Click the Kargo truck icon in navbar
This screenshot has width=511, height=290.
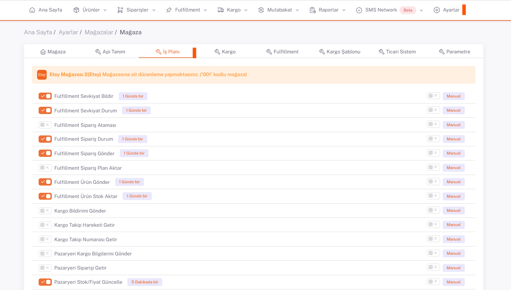click(x=221, y=10)
